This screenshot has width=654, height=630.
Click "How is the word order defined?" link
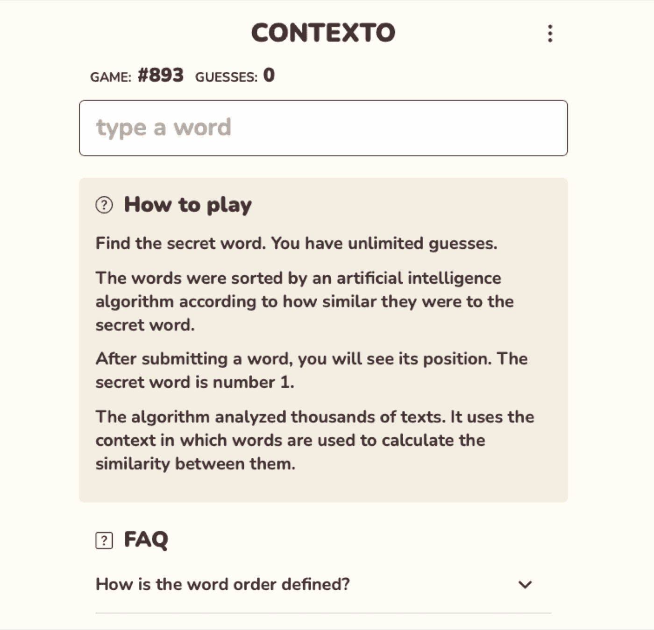click(x=222, y=584)
